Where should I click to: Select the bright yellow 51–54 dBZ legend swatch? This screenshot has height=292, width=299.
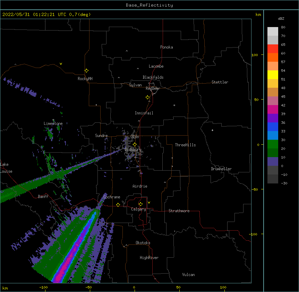(x=273, y=75)
